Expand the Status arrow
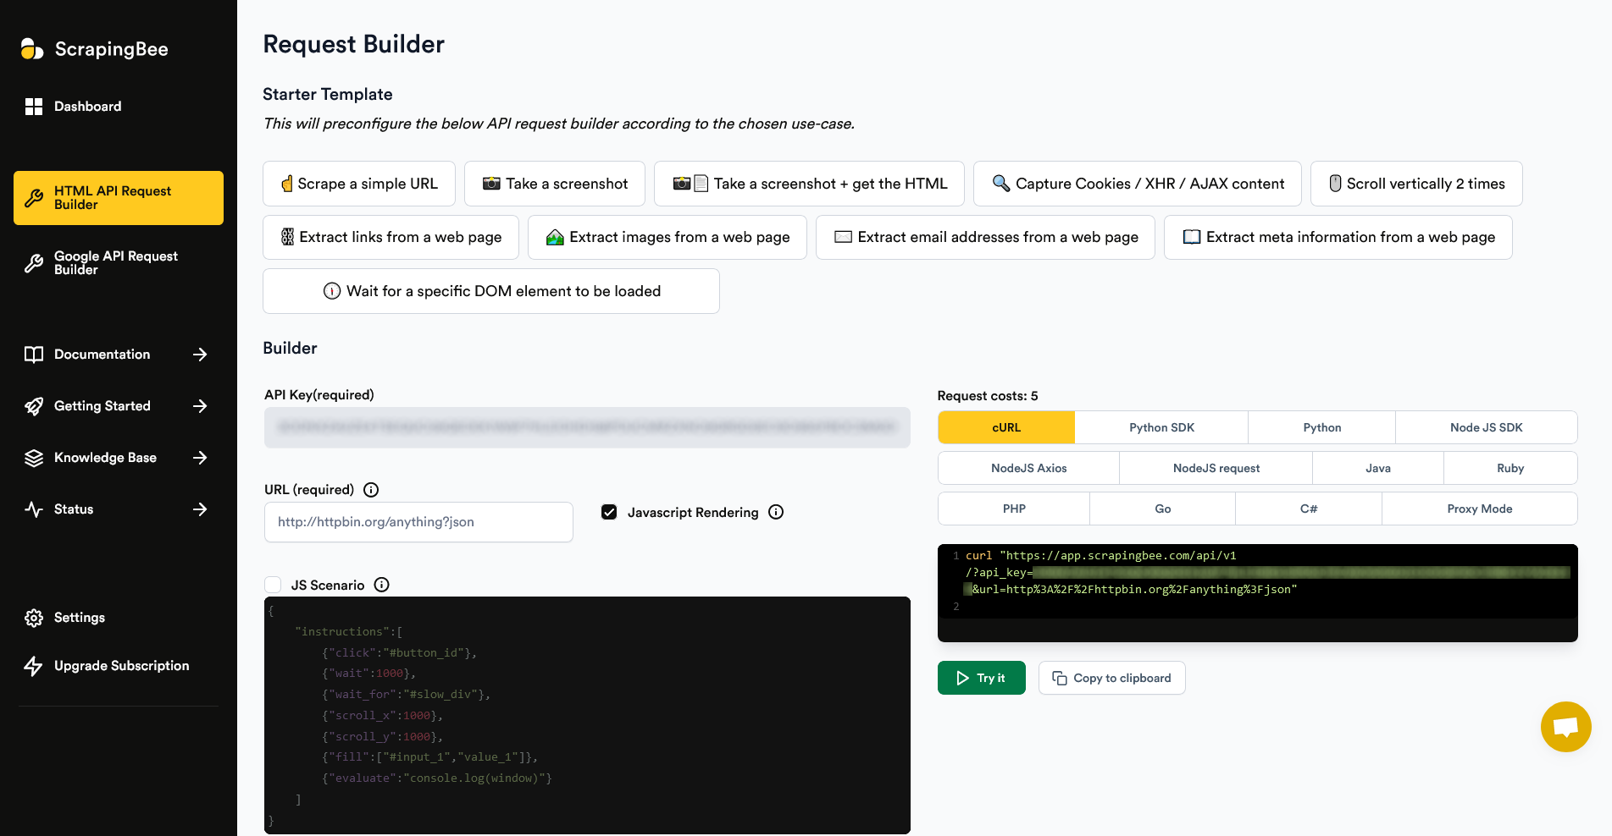The height and width of the screenshot is (836, 1612). [x=200, y=509]
